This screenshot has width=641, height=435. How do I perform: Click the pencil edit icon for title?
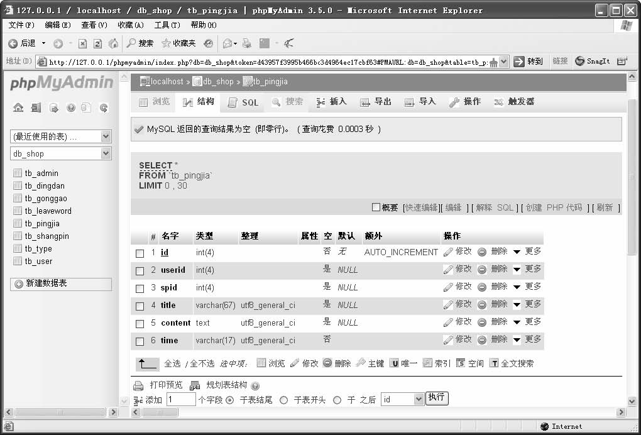point(449,305)
